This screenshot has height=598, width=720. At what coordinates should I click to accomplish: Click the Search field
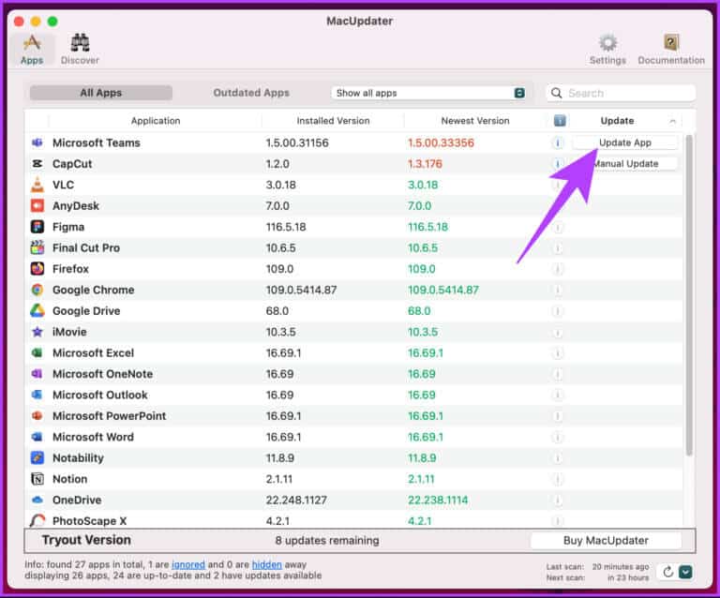tap(621, 93)
